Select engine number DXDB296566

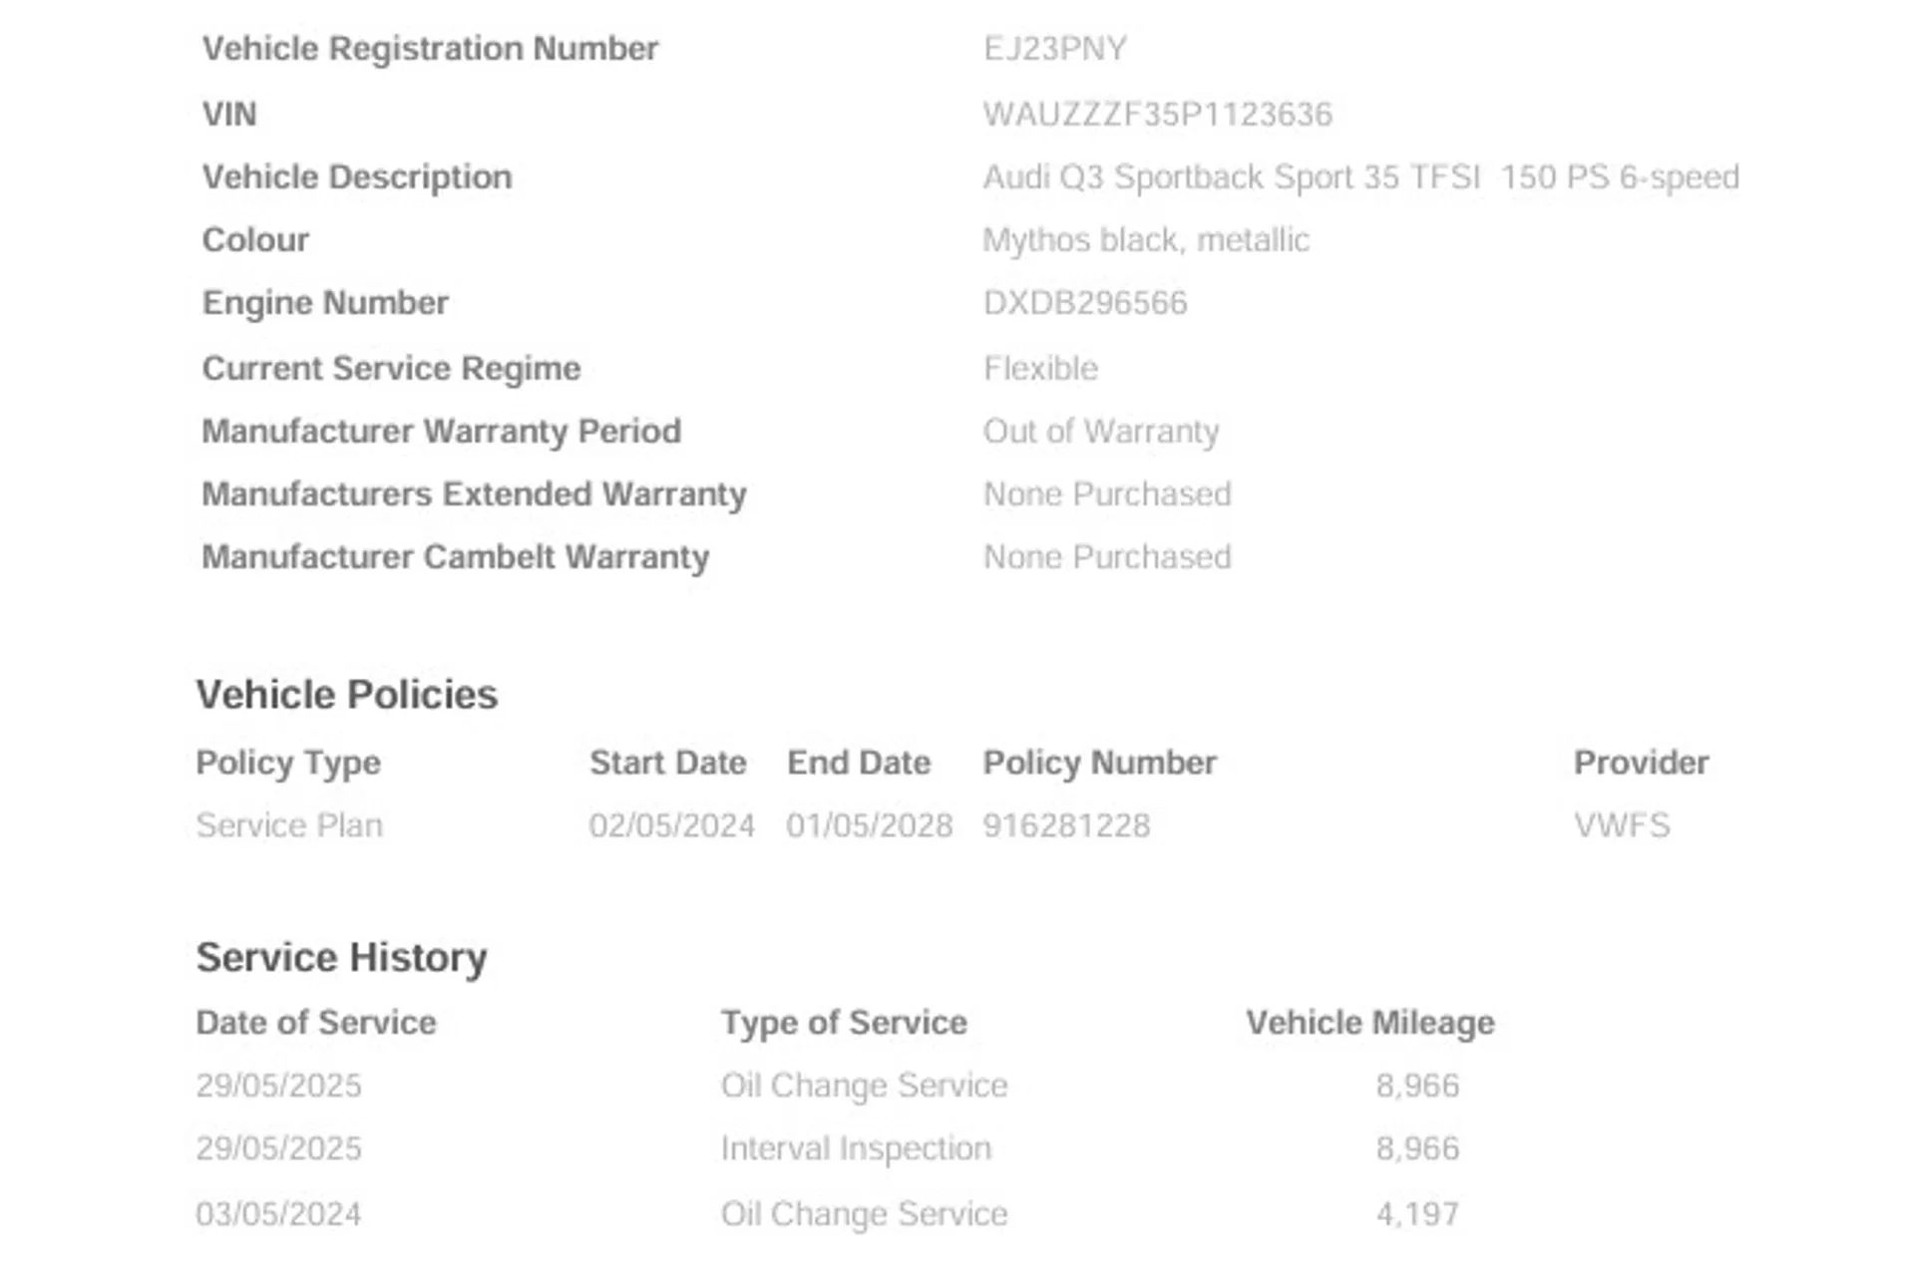pos(1085,303)
